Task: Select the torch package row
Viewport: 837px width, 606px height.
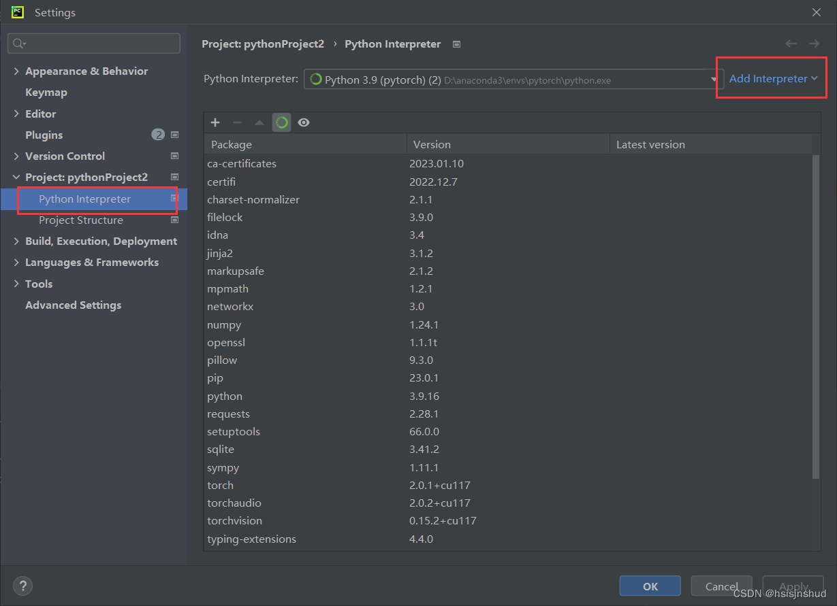Action: coord(508,485)
